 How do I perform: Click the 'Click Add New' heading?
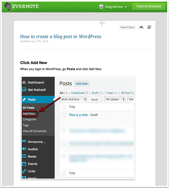pos(33,63)
